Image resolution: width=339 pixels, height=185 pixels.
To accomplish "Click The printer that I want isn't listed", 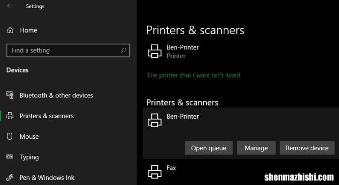I will [194, 75].
